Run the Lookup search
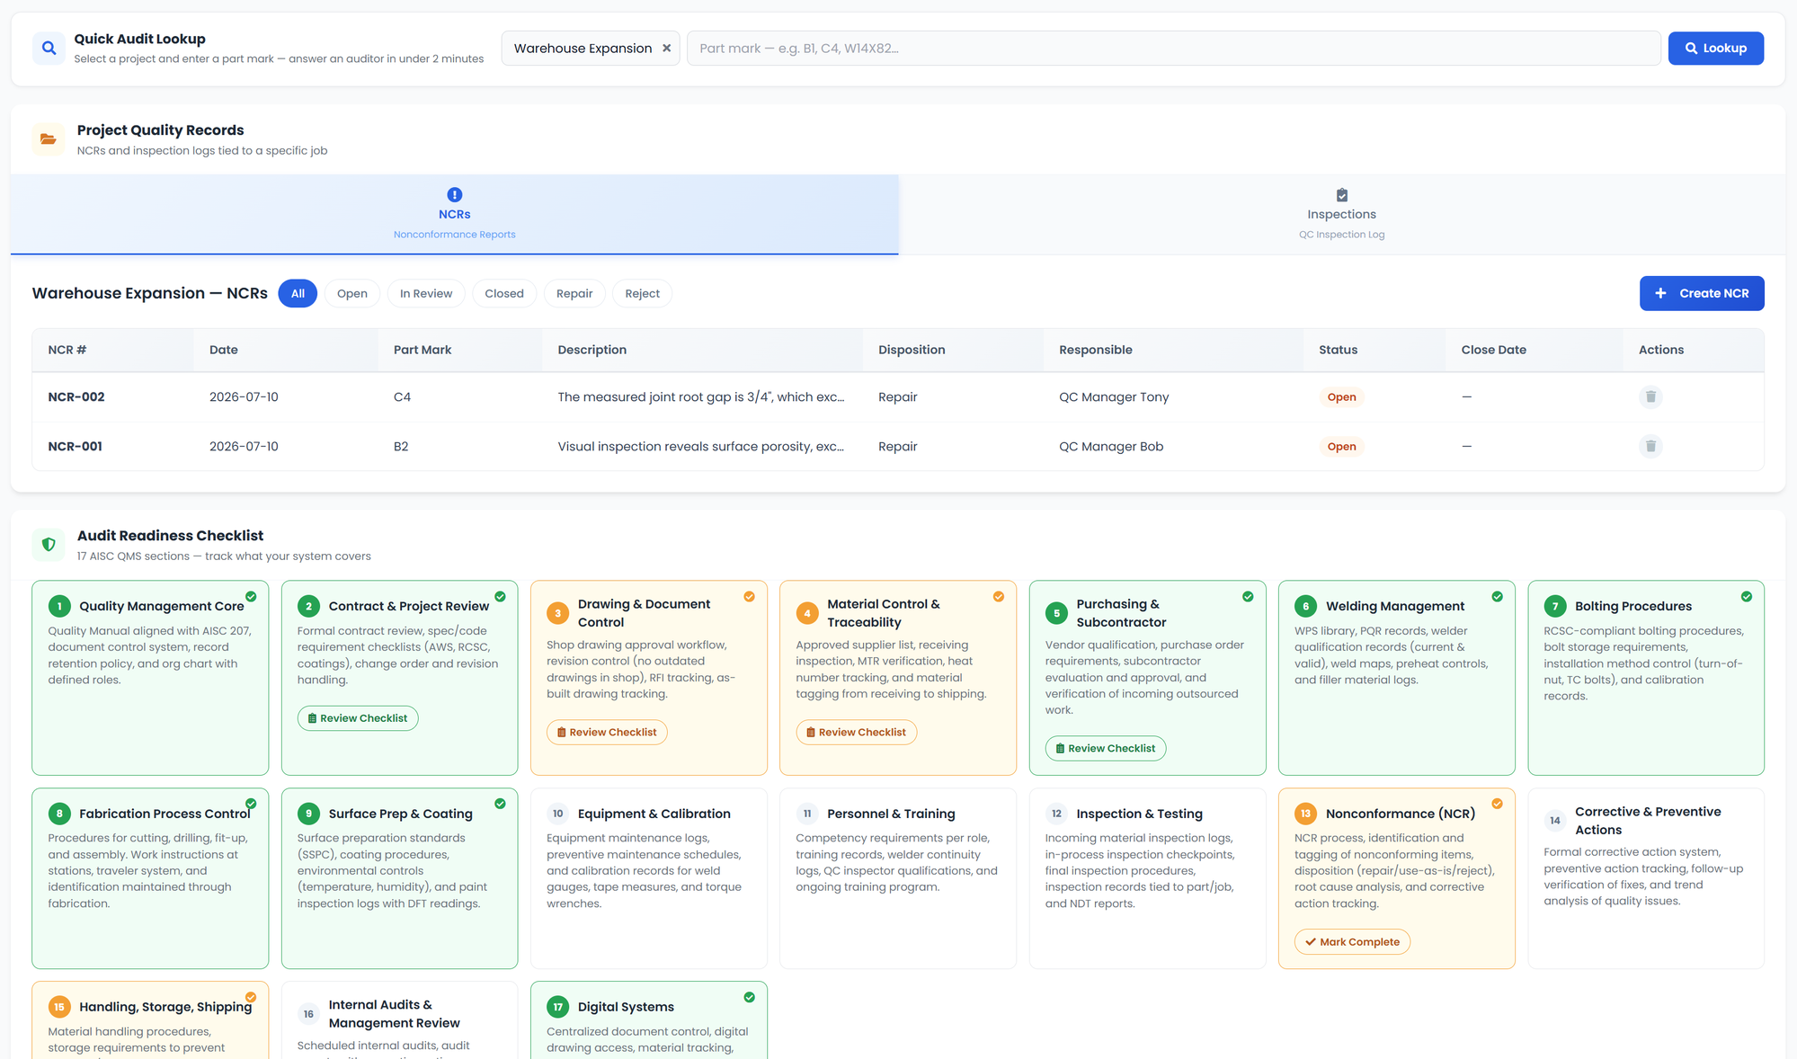1797x1059 pixels. pyautogui.click(x=1715, y=49)
